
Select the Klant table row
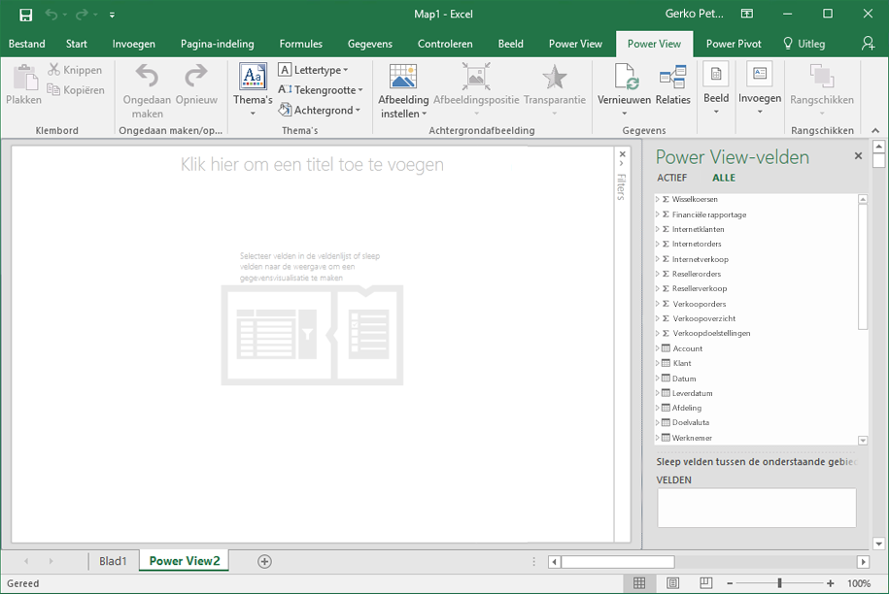[756, 364]
